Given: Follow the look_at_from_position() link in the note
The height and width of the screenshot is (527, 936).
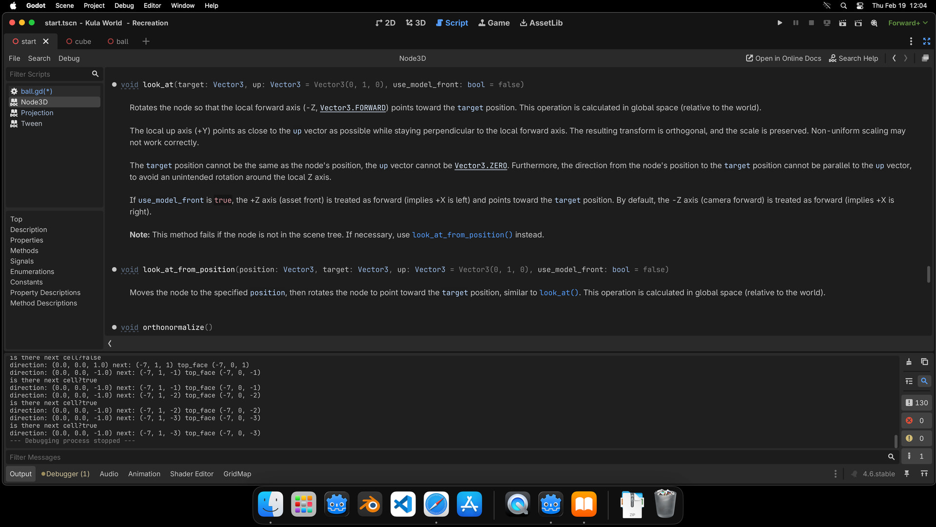Looking at the screenshot, I should tap(462, 235).
